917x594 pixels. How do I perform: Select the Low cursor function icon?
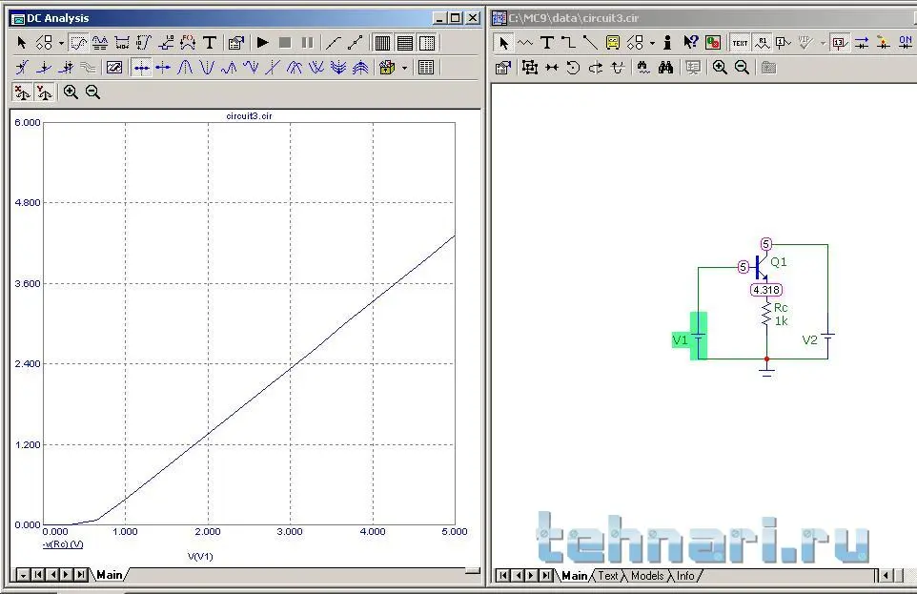tap(251, 68)
